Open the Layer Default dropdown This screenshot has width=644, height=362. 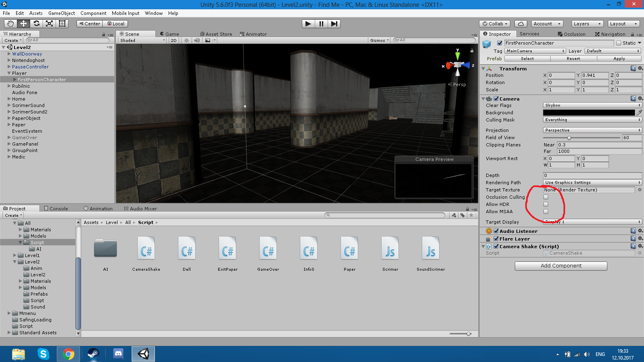pos(613,51)
